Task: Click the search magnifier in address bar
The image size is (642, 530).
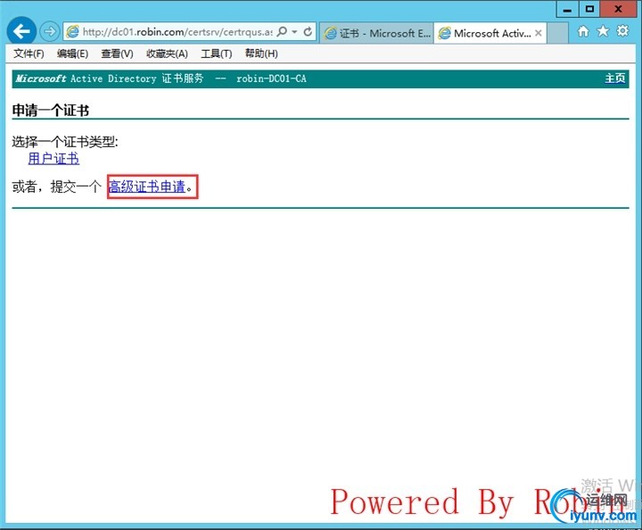Action: pyautogui.click(x=282, y=31)
